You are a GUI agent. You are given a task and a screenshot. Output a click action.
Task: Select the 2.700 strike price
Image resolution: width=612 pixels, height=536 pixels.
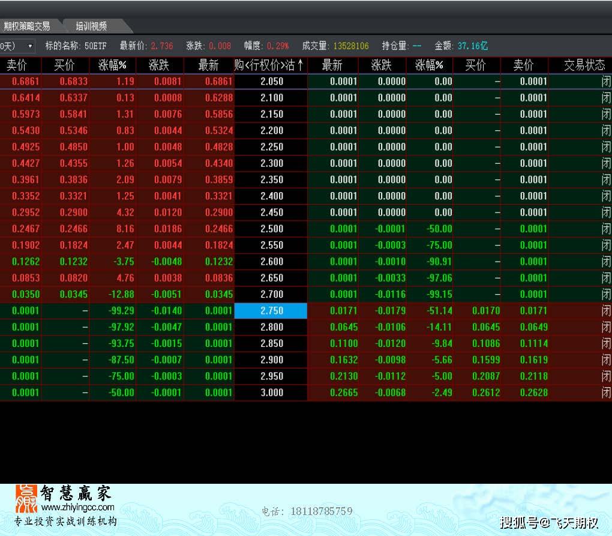[272, 295]
